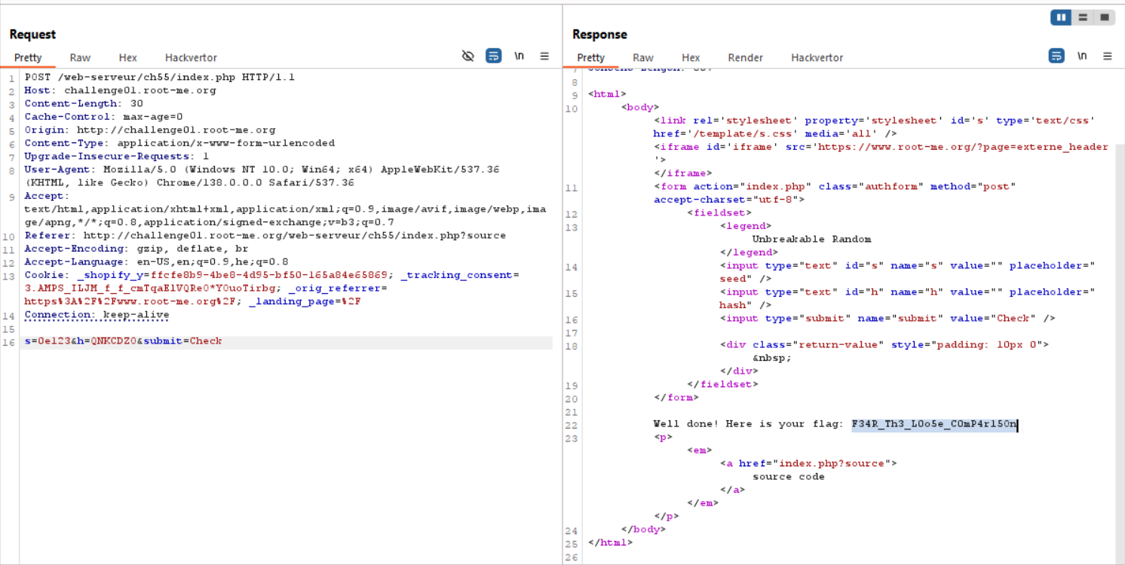Select side-by-side split layout icon
The height and width of the screenshot is (565, 1125).
(x=1061, y=17)
